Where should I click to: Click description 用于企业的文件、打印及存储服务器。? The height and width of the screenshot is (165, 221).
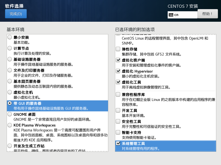tap(43, 75)
